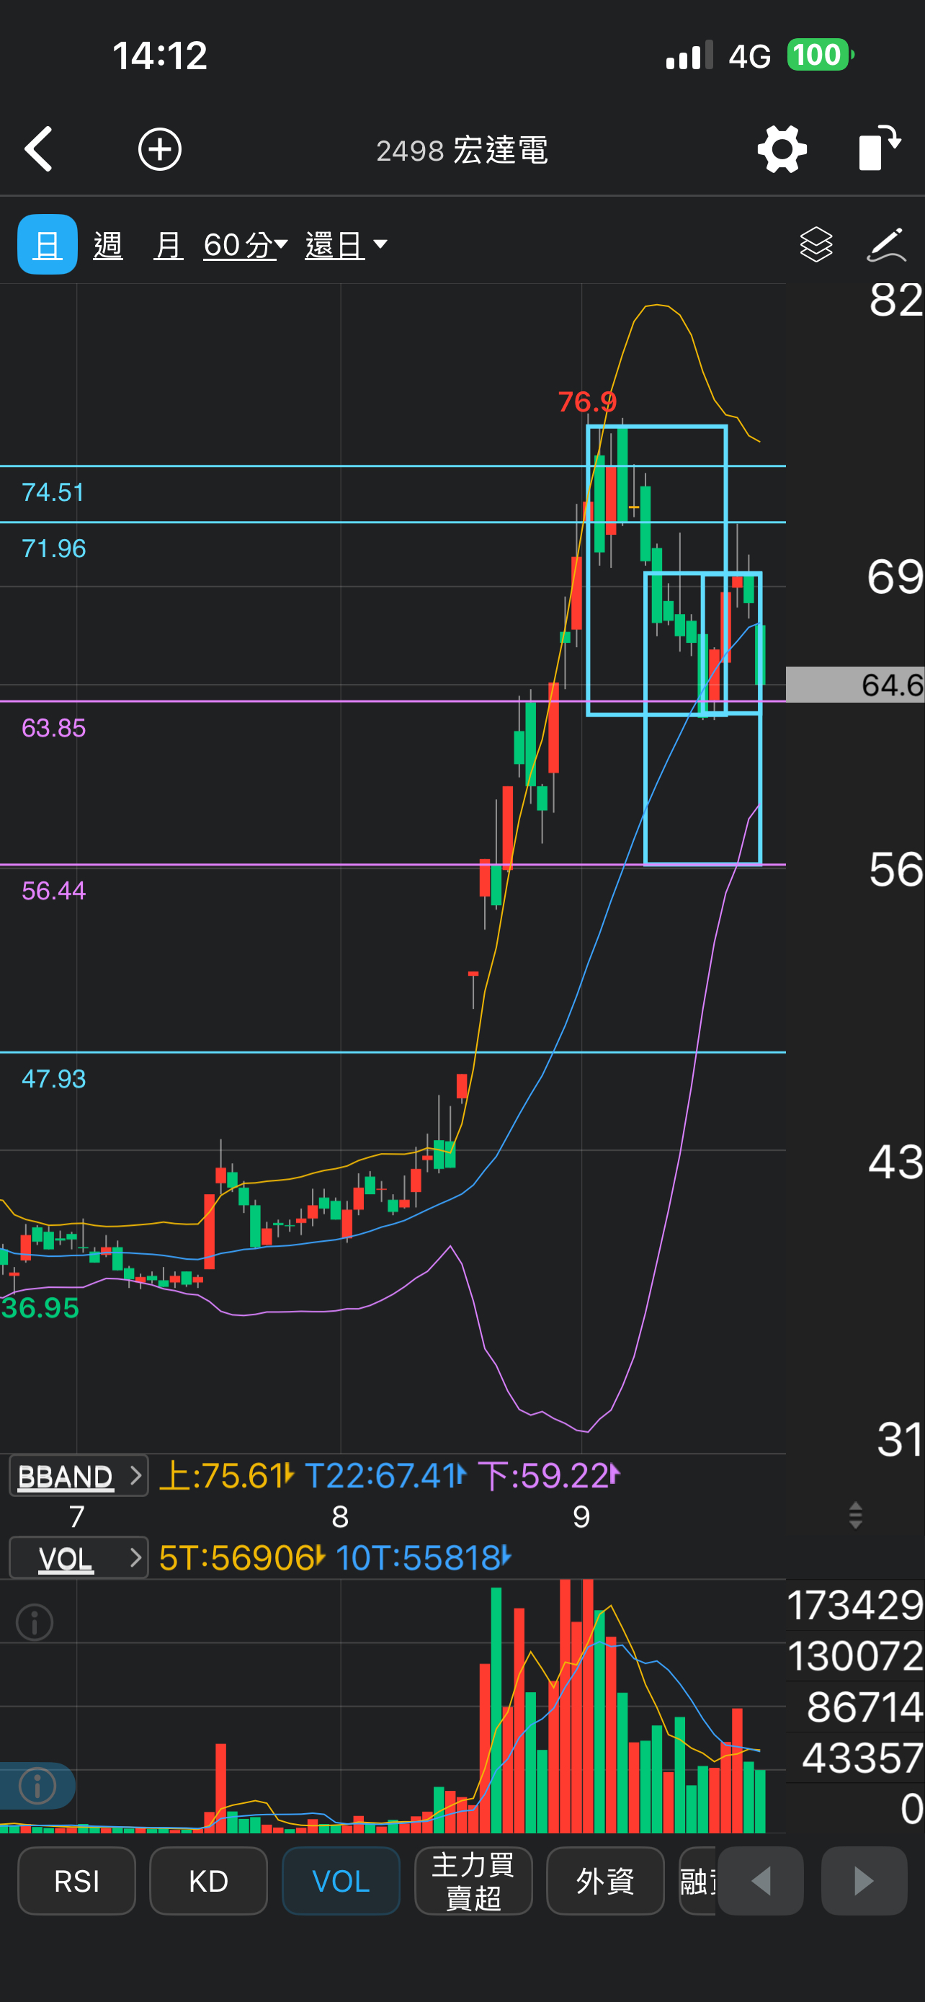Tap the 56 price axis label
The height and width of the screenshot is (2002, 925).
click(896, 870)
